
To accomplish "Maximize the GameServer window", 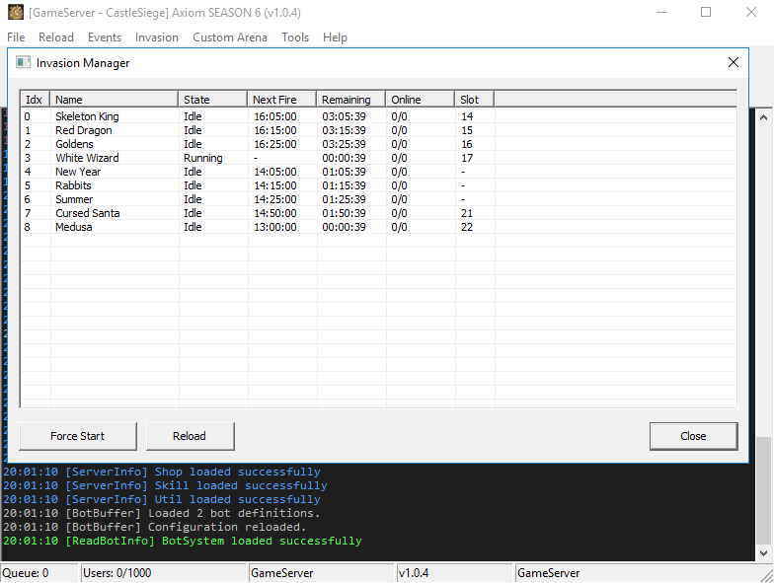I will (706, 12).
